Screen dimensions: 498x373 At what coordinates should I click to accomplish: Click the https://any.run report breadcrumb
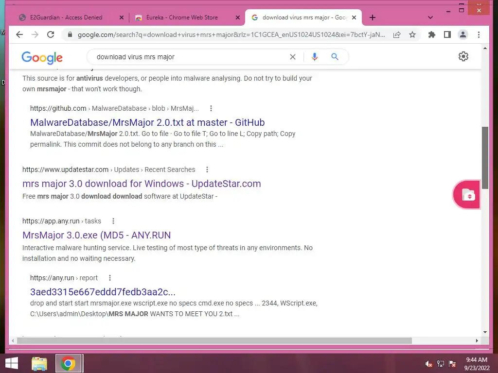click(64, 278)
